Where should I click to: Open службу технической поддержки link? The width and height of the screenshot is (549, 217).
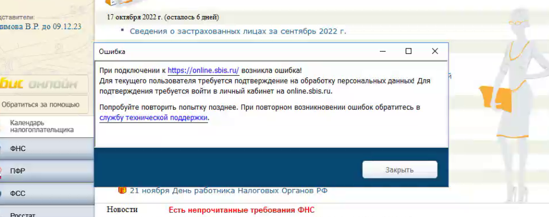click(x=154, y=118)
